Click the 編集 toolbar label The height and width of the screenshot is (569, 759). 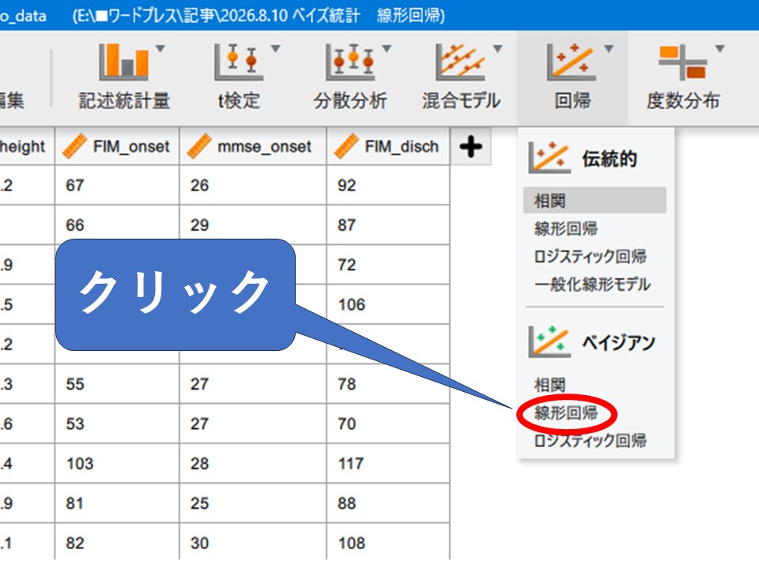click(12, 100)
